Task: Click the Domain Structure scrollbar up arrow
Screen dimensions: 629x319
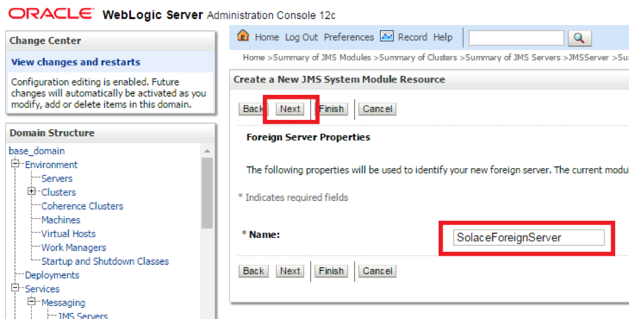Action: click(x=207, y=152)
